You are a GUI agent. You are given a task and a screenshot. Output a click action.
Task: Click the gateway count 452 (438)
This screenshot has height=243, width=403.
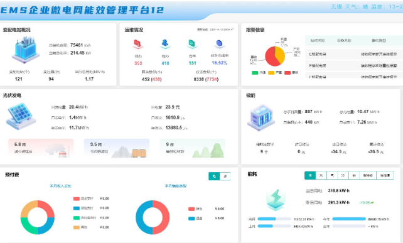(152, 79)
